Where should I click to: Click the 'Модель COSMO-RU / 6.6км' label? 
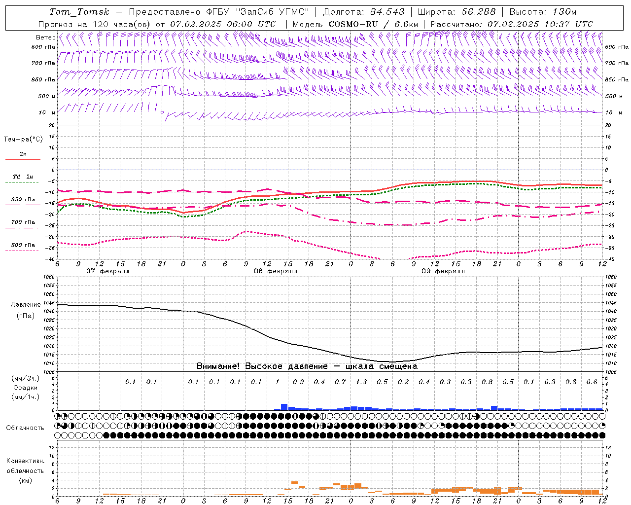355,24
